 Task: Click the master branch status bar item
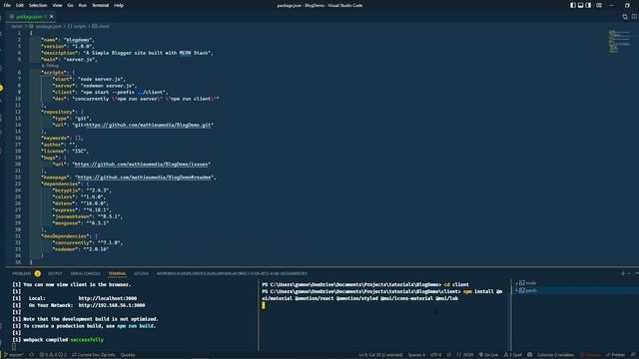pos(14,355)
